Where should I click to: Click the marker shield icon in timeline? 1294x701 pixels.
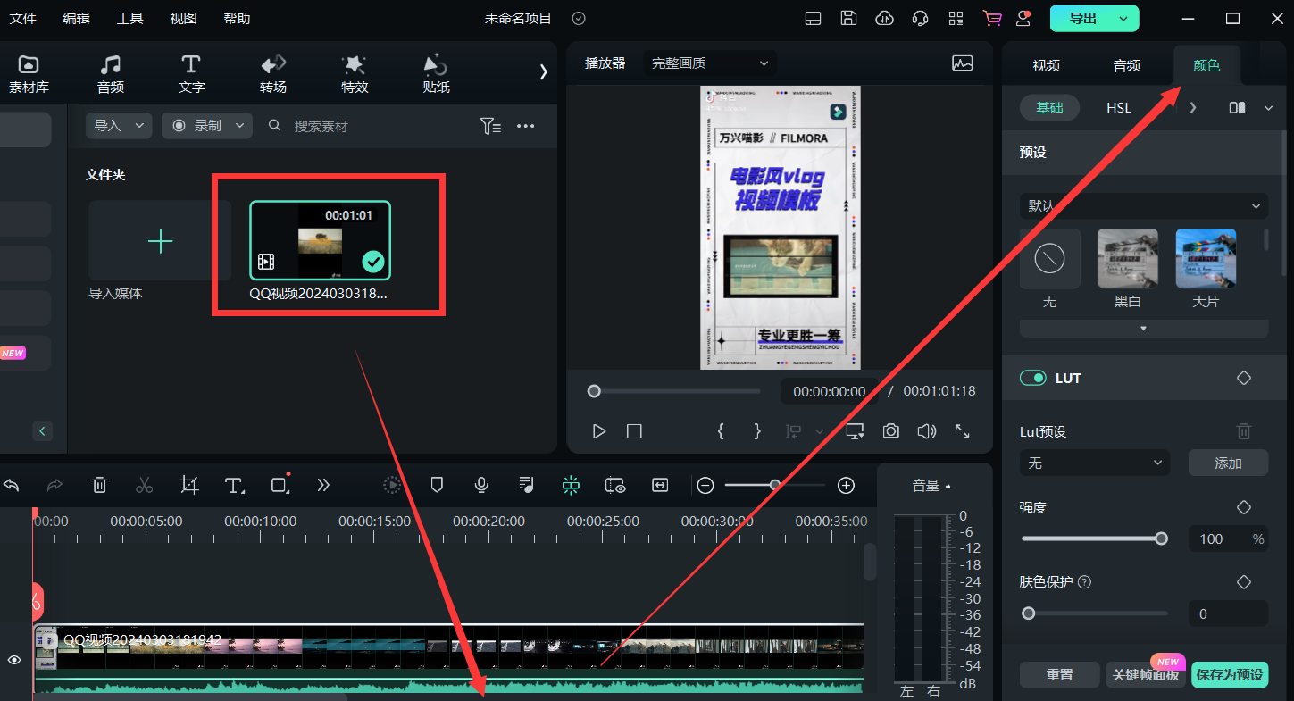click(437, 485)
